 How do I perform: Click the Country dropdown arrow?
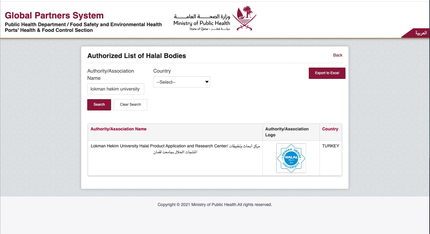pyautogui.click(x=207, y=82)
